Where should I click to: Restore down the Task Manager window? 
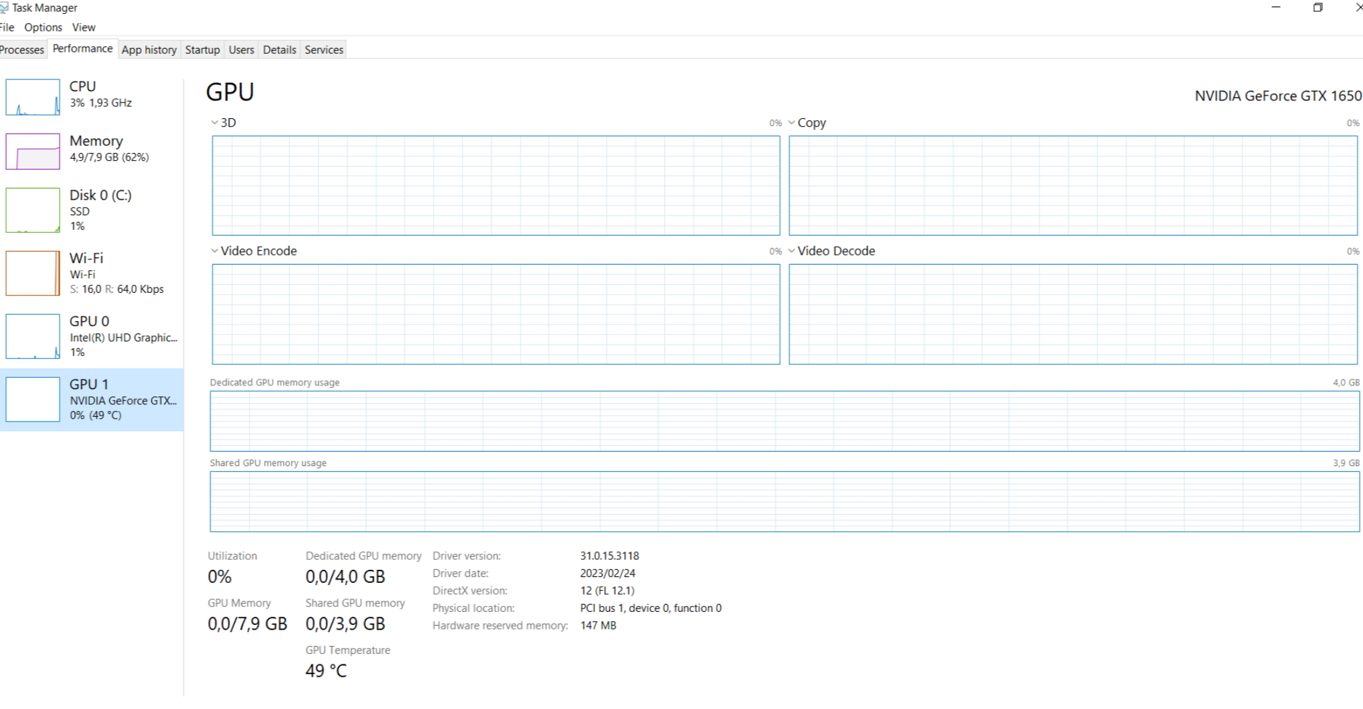[x=1318, y=8]
